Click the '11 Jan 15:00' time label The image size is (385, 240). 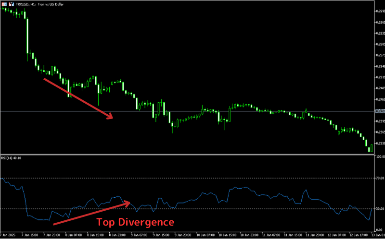[x=293, y=235]
